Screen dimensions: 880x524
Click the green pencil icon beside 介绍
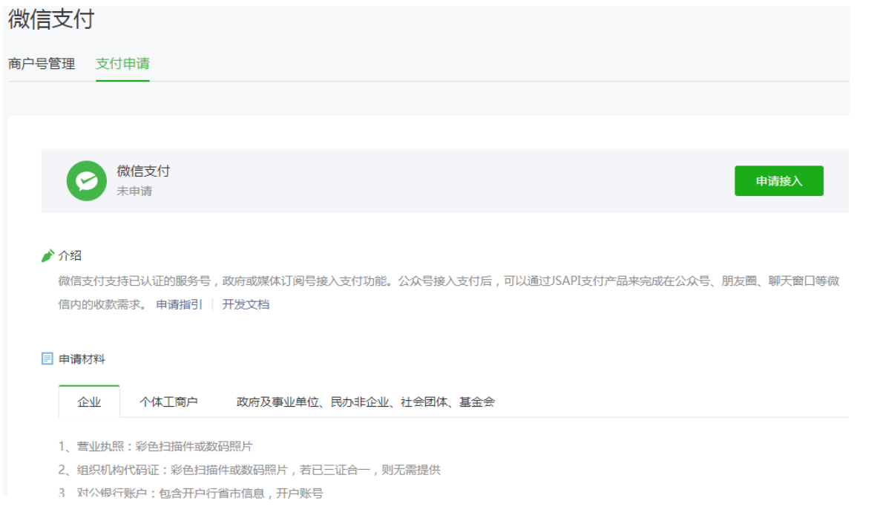coord(47,256)
